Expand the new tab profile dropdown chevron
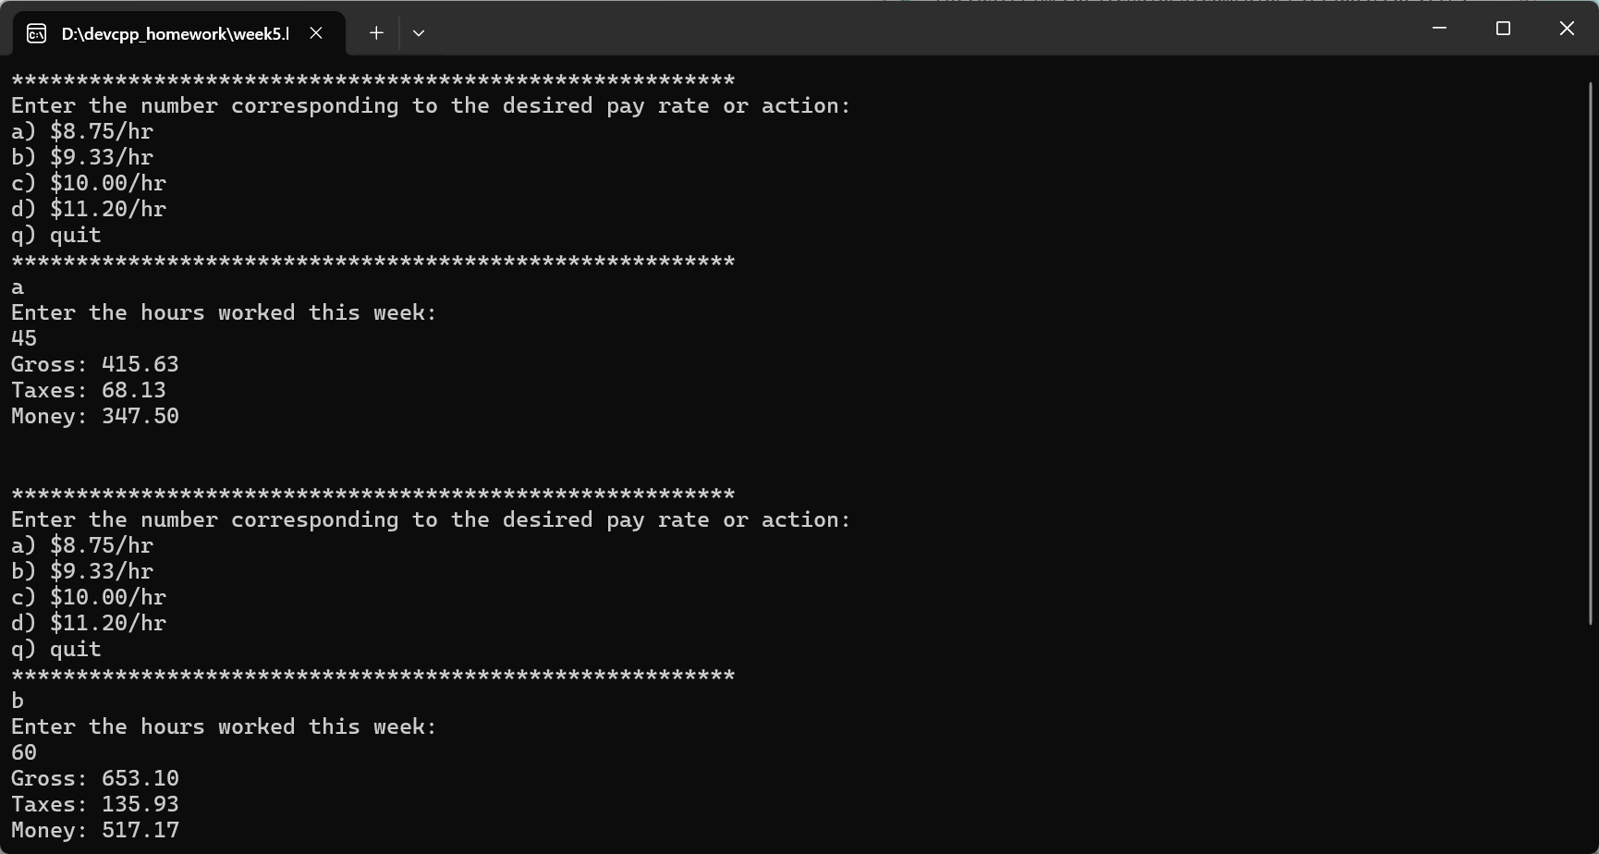 pyautogui.click(x=419, y=33)
